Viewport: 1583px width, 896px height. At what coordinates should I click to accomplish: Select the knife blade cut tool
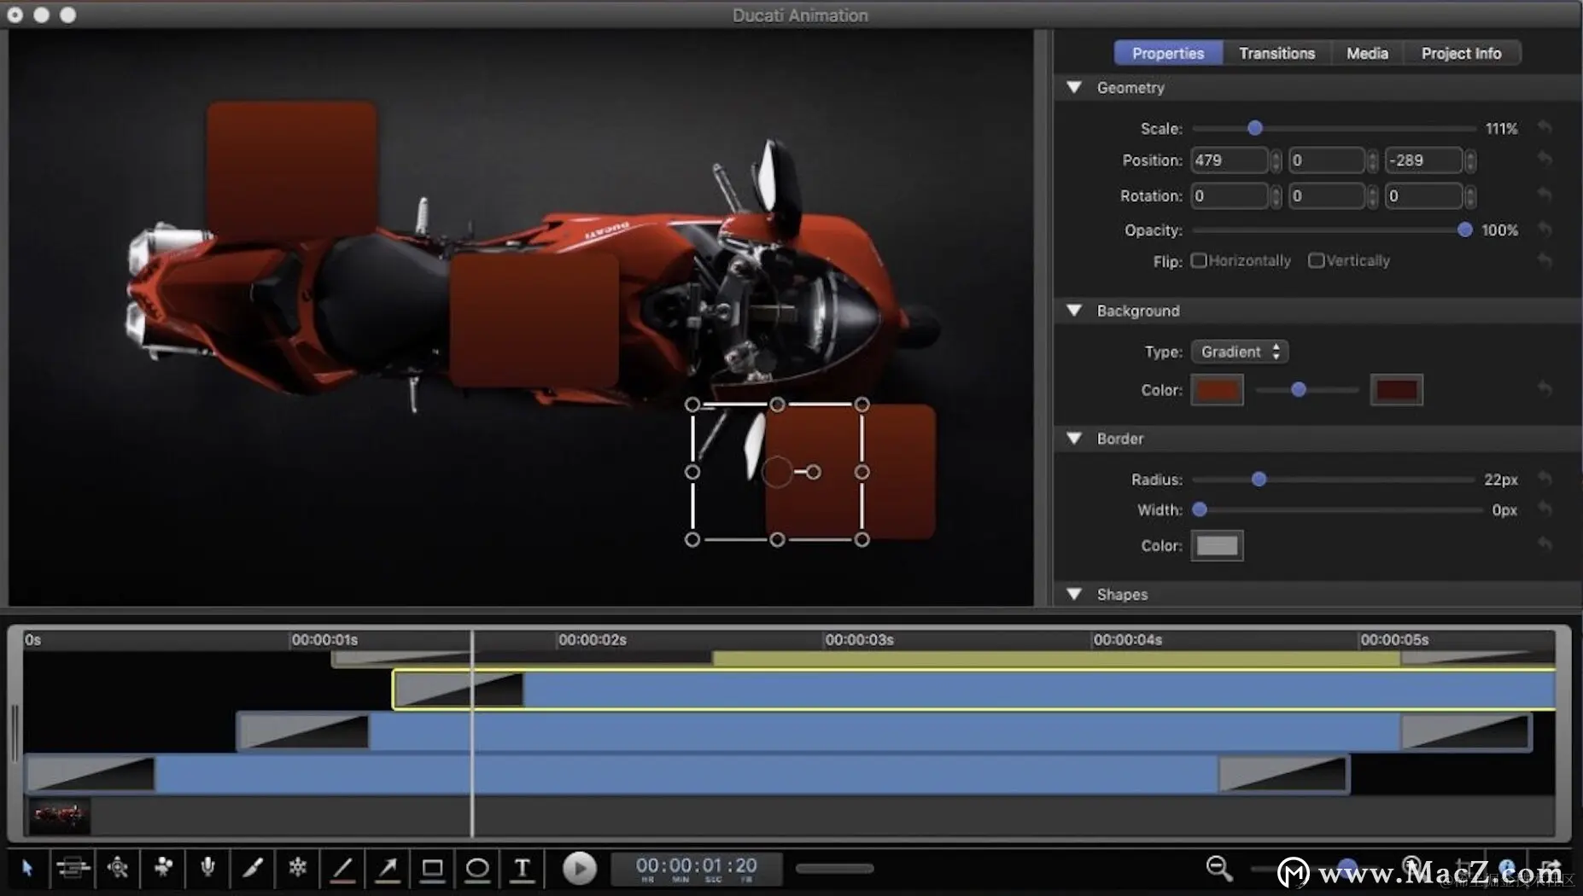[253, 868]
